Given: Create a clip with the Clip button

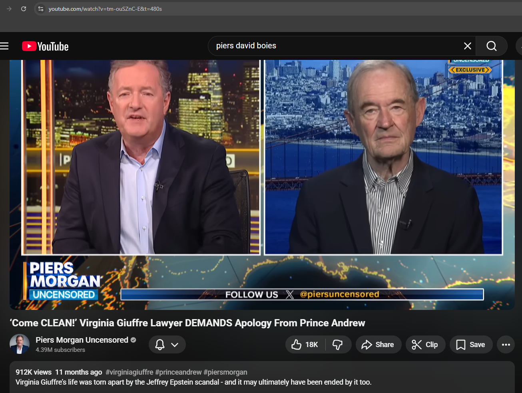Looking at the screenshot, I should pyautogui.click(x=424, y=345).
